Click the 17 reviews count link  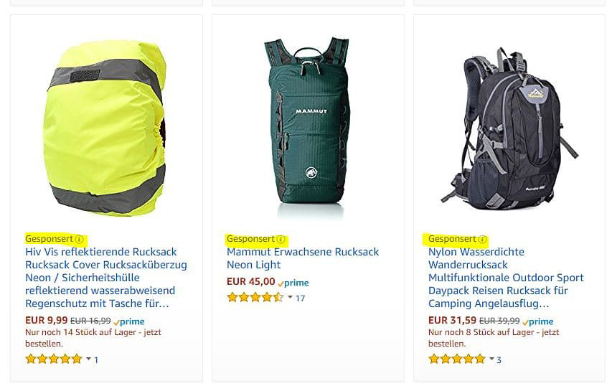(x=300, y=298)
